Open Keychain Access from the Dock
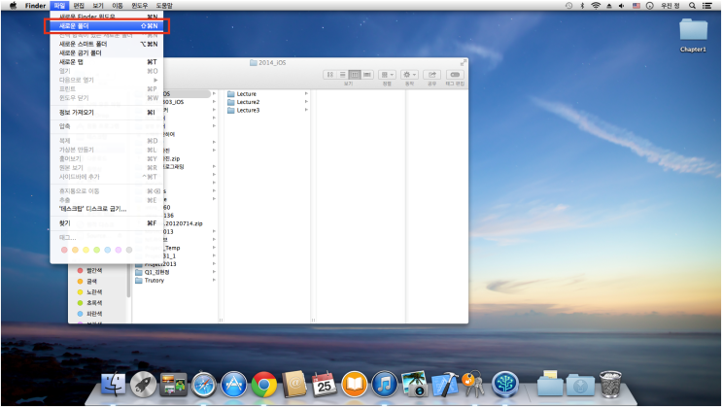The image size is (722, 407). click(473, 385)
